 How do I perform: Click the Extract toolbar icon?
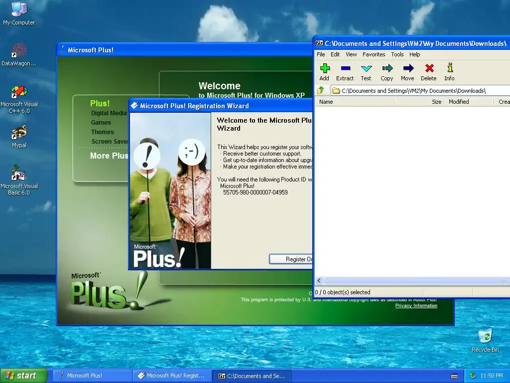(x=345, y=72)
